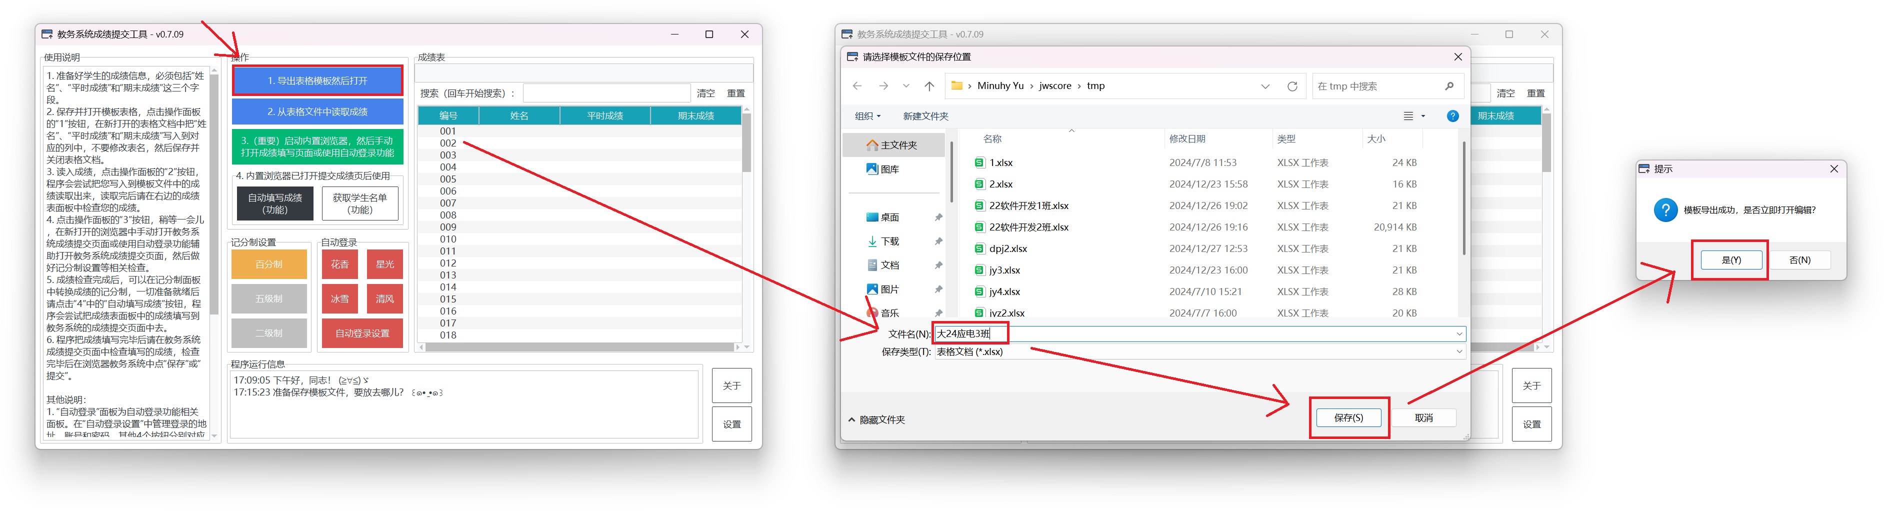The width and height of the screenshot is (1888, 511).
Task: Open the view options dropdown arrow
Action: pos(1423,116)
